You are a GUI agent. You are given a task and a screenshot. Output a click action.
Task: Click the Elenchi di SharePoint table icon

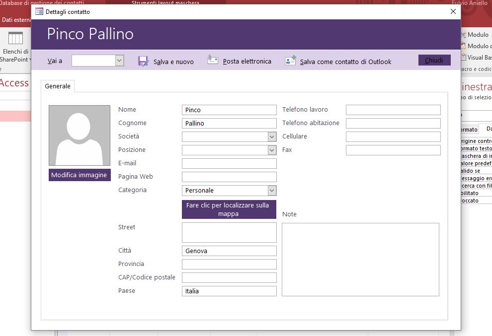(x=15, y=38)
